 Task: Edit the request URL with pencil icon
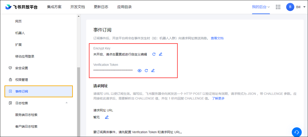tap(107, 117)
